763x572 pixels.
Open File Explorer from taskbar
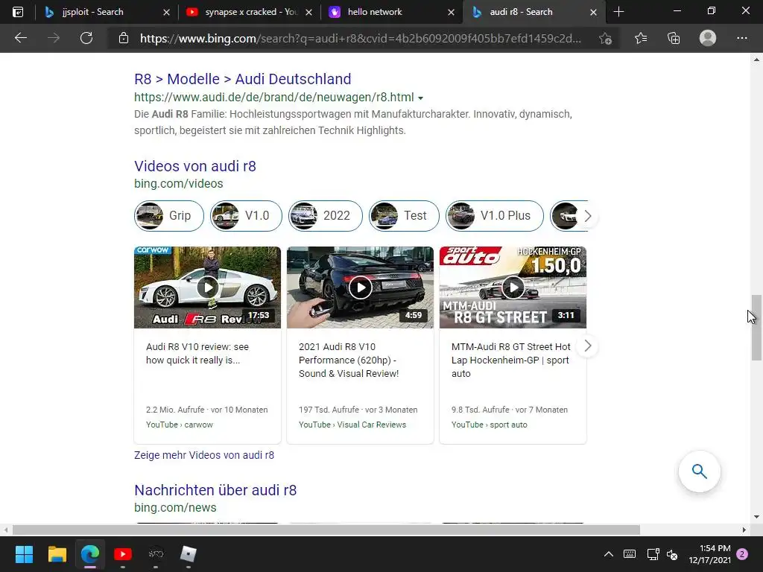[57, 554]
